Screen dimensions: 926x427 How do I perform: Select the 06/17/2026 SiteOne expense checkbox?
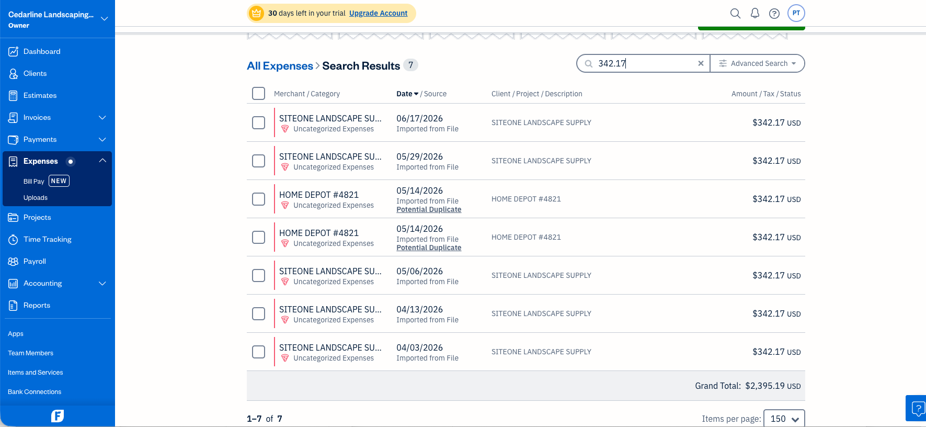coord(258,122)
